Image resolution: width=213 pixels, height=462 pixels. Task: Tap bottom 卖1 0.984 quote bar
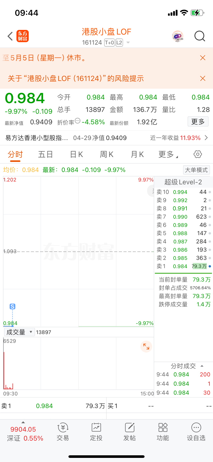(x=53, y=406)
